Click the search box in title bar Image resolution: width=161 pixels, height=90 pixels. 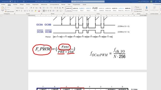(88, 1)
